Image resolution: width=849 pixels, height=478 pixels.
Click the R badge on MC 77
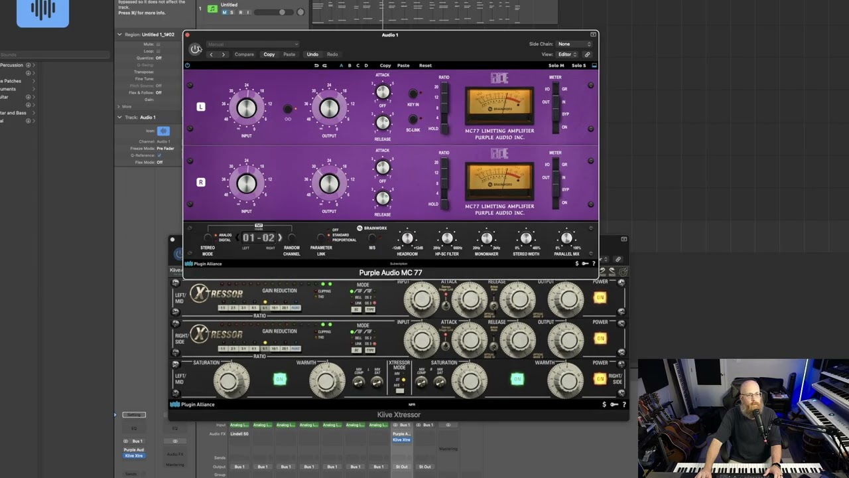click(x=201, y=183)
